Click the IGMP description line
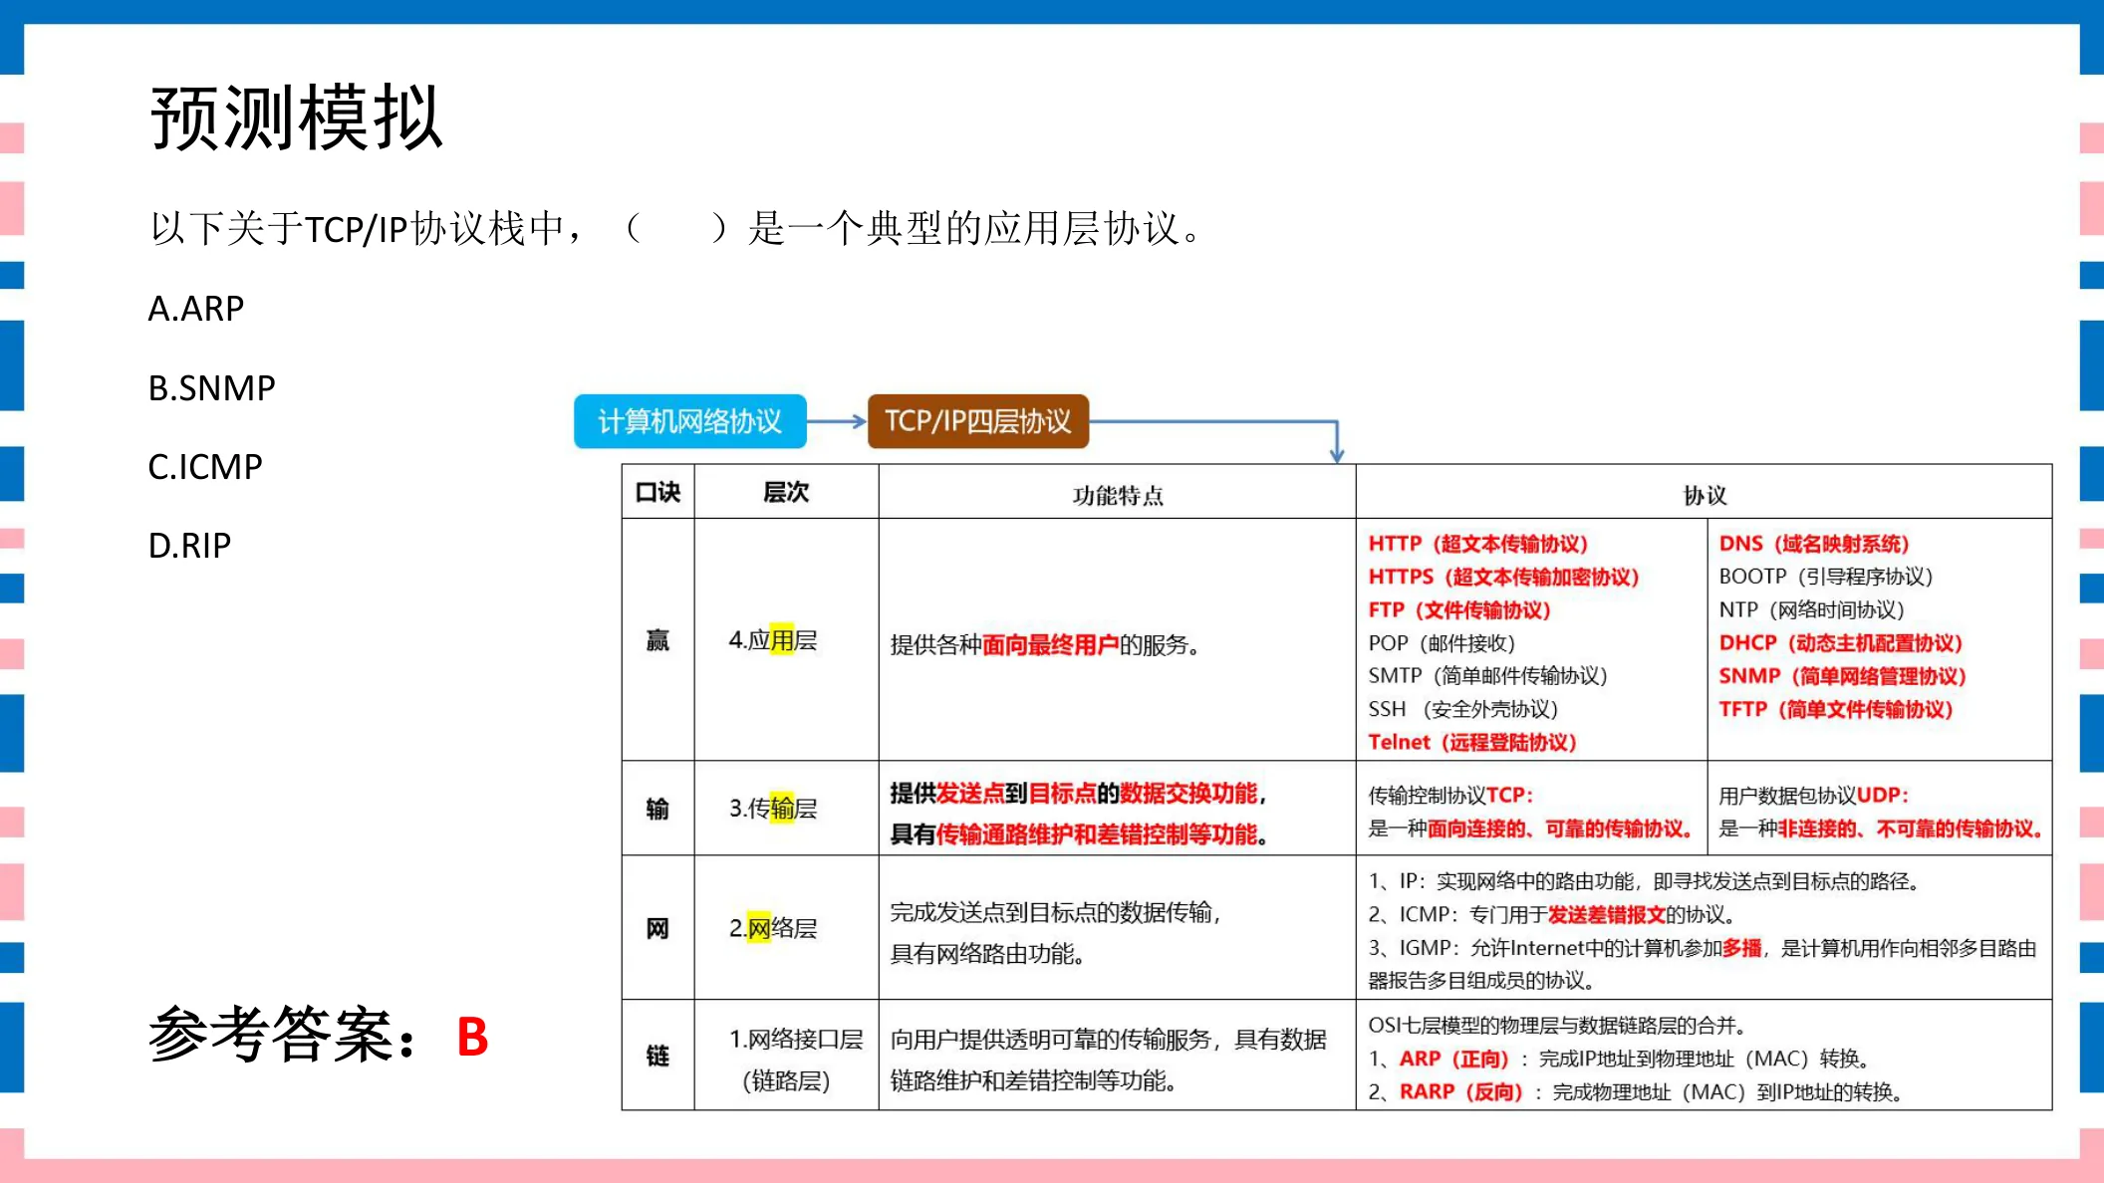The height and width of the screenshot is (1183, 2104). pos(1703,964)
